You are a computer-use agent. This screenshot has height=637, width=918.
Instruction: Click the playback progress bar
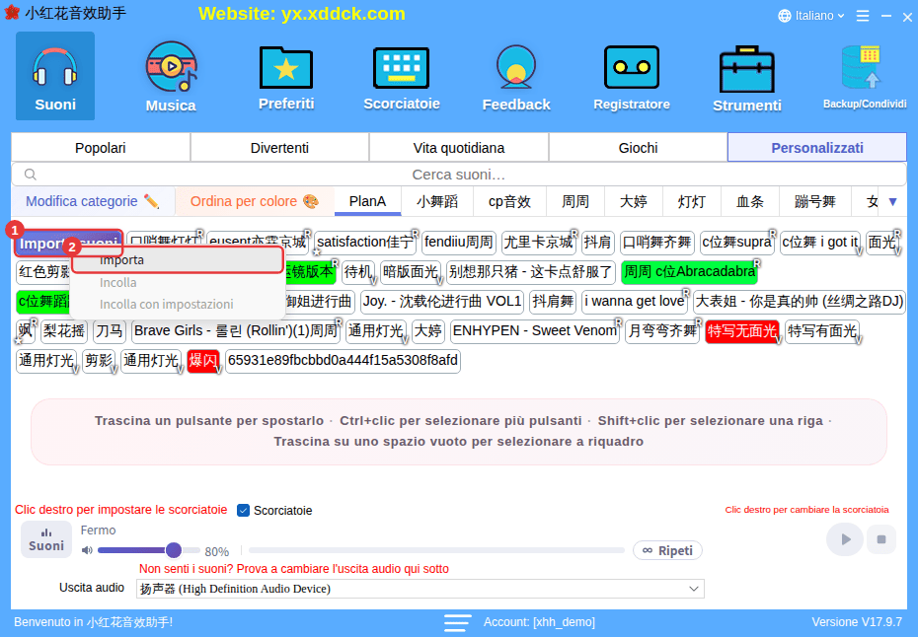coord(436,550)
